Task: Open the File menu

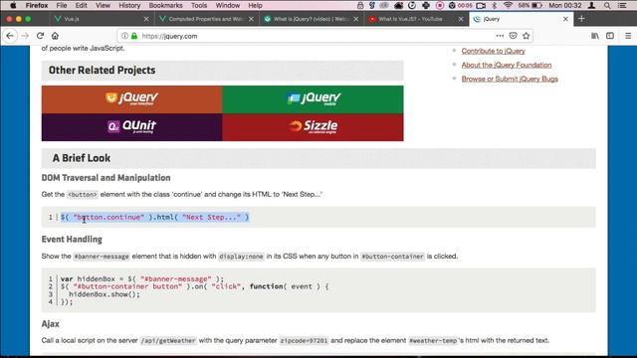Action: (62, 5)
